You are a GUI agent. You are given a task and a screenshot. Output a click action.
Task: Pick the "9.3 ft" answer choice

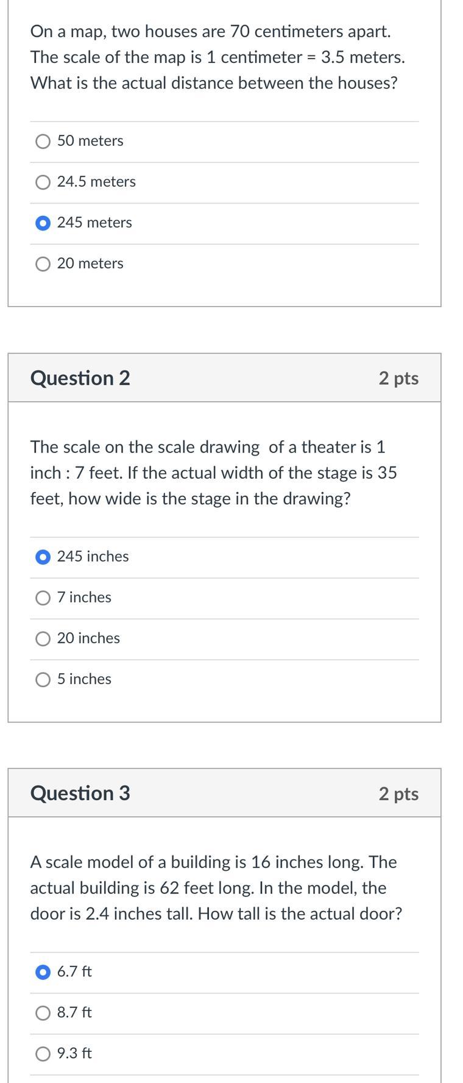[x=43, y=1054]
